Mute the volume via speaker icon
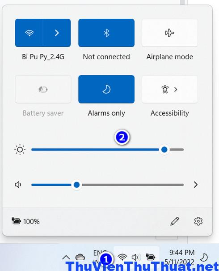Screen dimensions: 219x271 (x=18, y=185)
